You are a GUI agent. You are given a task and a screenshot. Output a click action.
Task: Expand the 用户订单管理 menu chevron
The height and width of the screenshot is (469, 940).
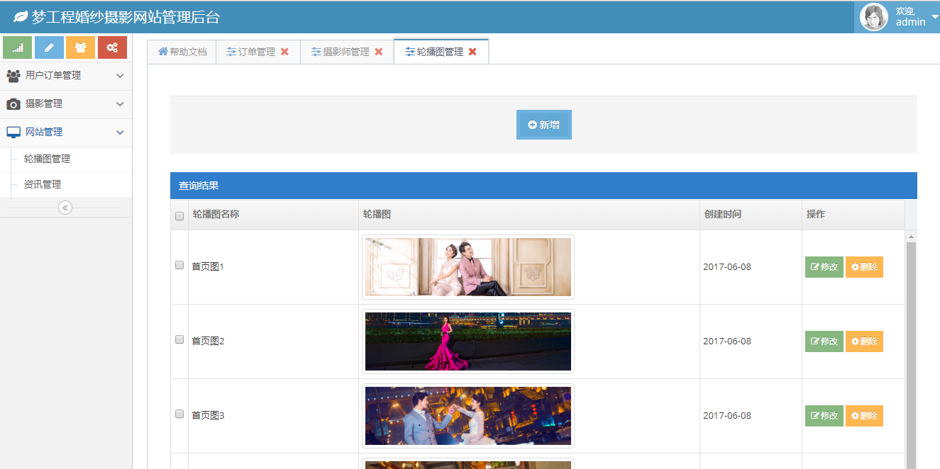pyautogui.click(x=120, y=76)
